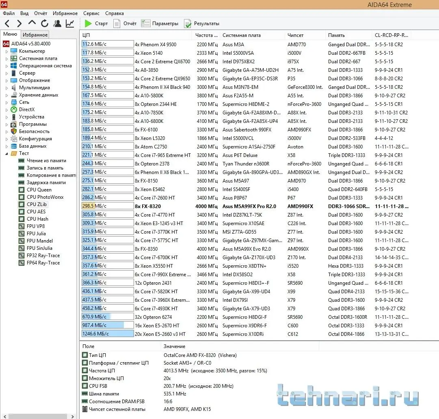Image resolution: width=439 pixels, height=419 pixels.
Task: Expand the Мультимедиа tree node
Action: point(7,88)
